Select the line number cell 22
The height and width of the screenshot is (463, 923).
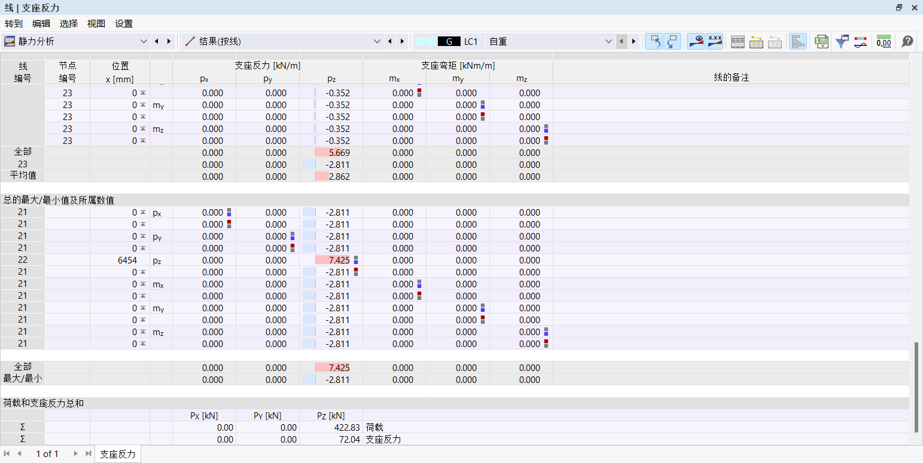click(x=22, y=260)
